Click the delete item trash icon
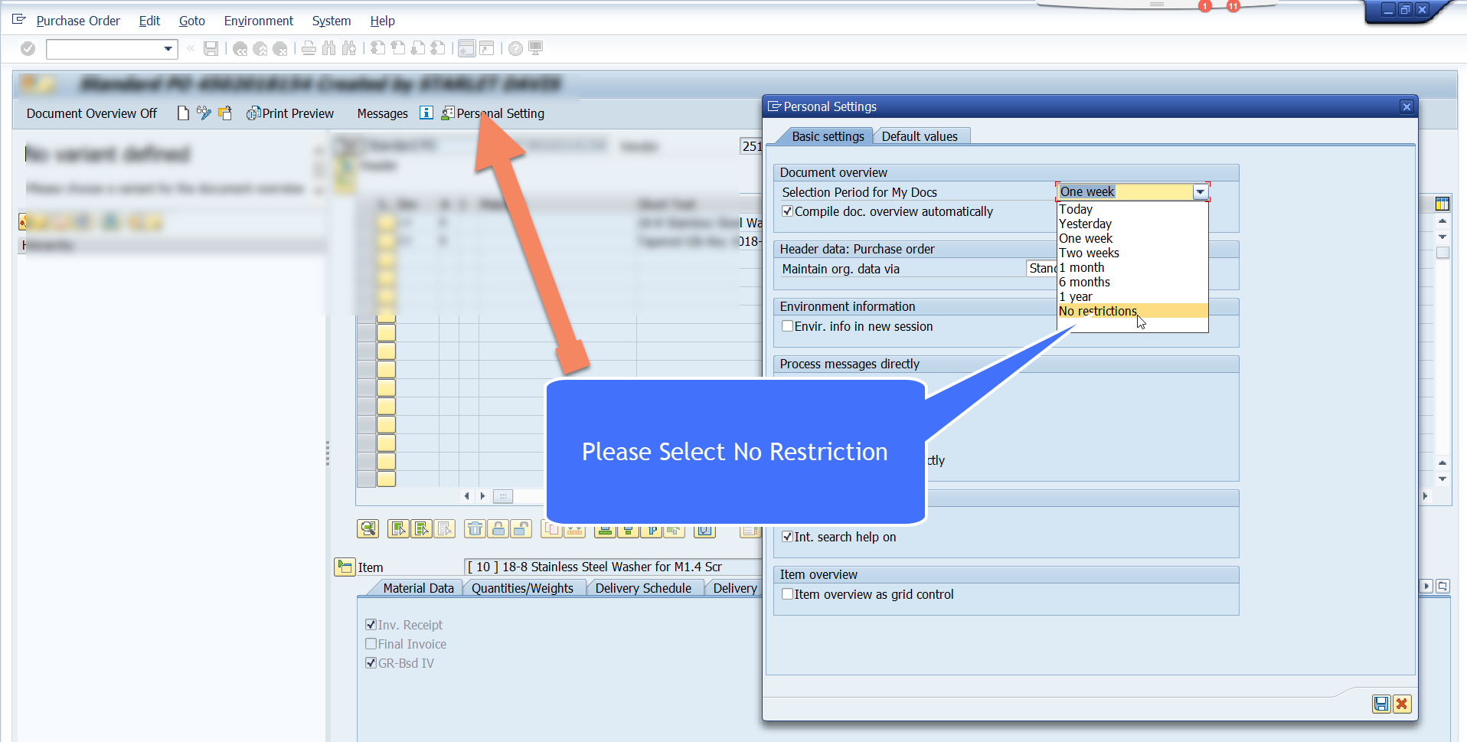 click(475, 528)
